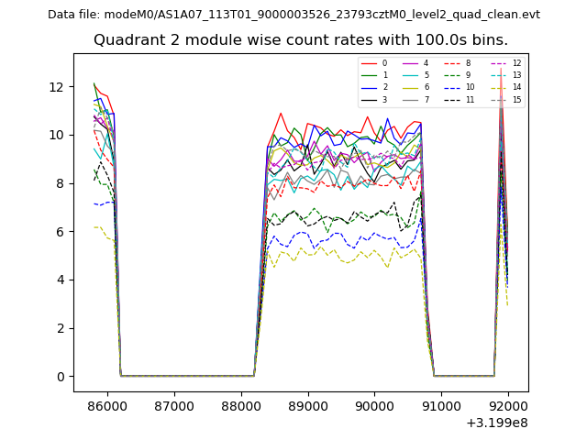Click the data file name text at top

[293, 15]
